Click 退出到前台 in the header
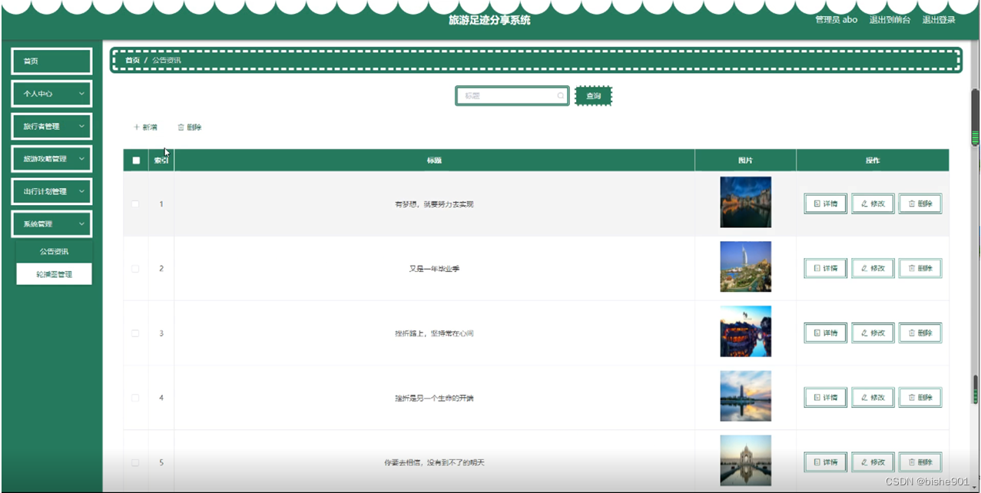Image resolution: width=981 pixels, height=493 pixels. coord(890,20)
